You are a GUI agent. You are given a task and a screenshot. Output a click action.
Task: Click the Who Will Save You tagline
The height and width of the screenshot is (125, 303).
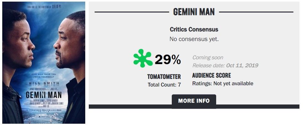43,75
